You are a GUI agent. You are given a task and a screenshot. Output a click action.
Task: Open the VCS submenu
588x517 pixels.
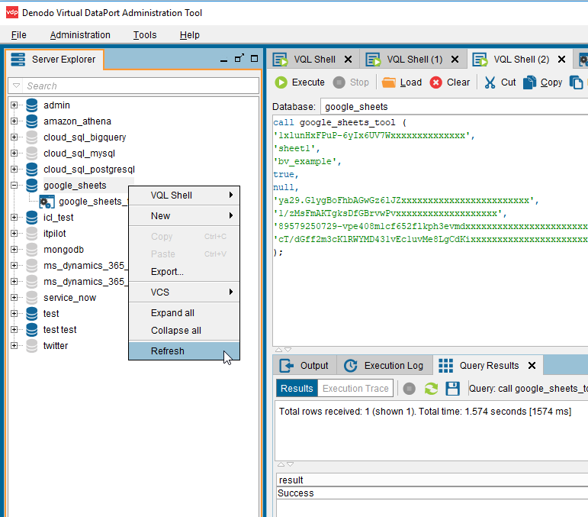click(184, 292)
